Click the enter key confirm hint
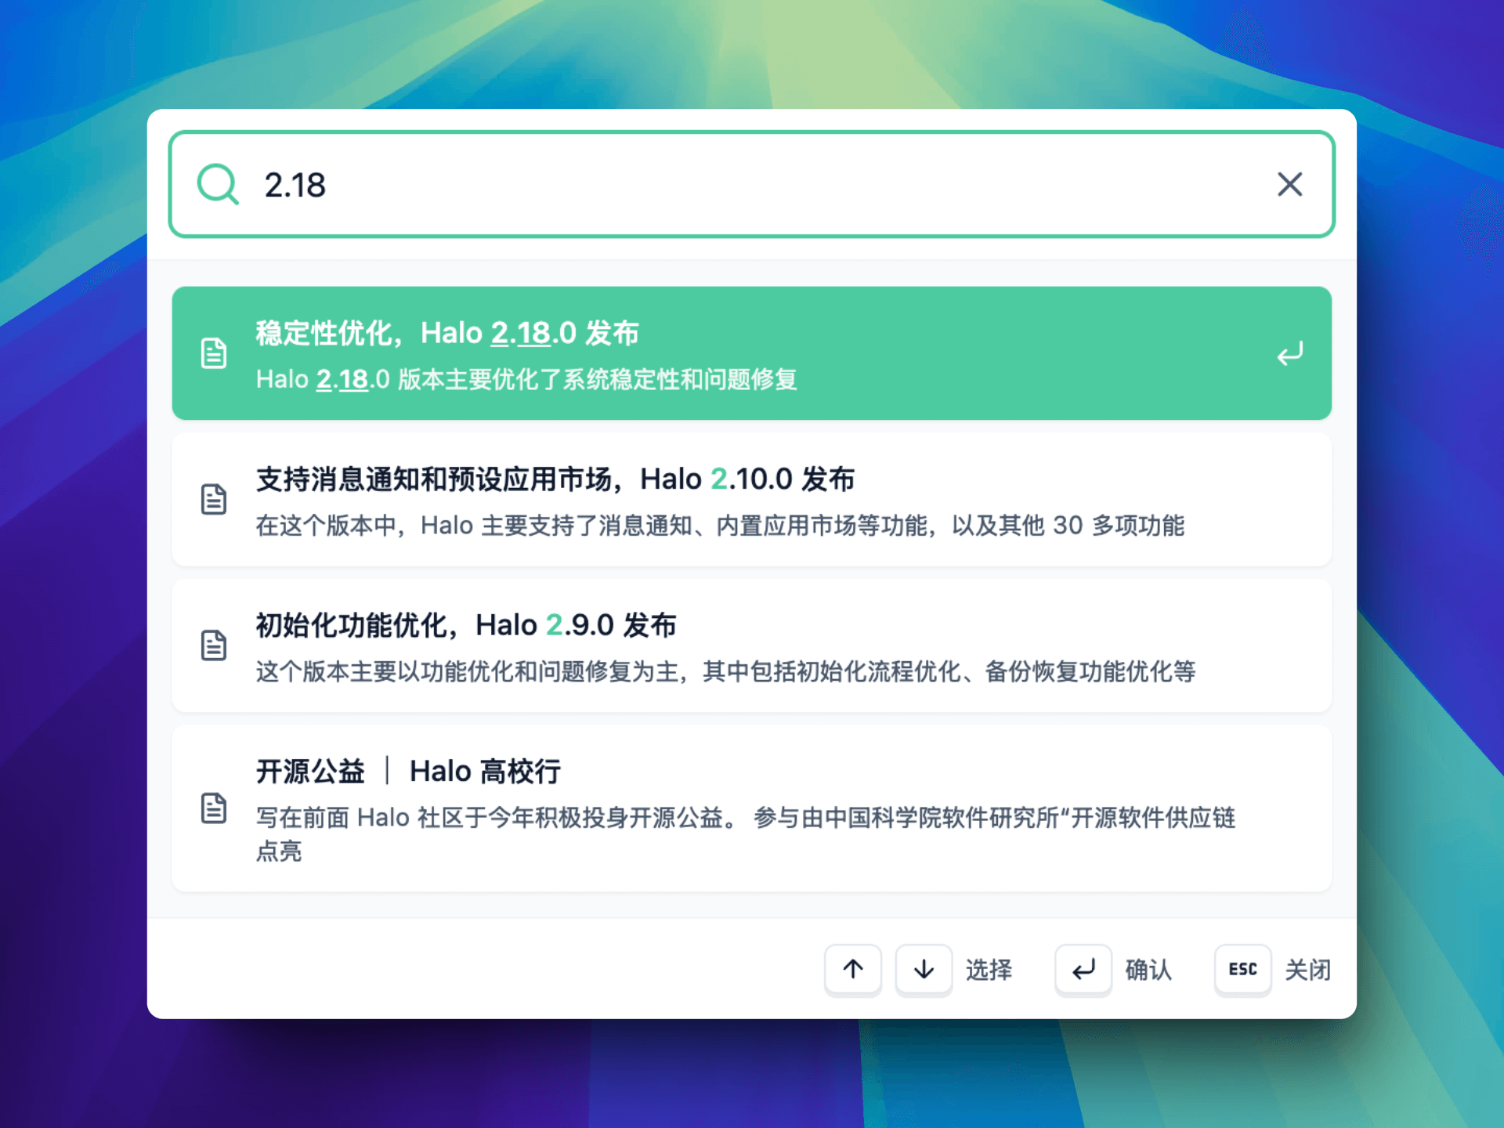Viewport: 1504px width, 1128px height. 1083,970
